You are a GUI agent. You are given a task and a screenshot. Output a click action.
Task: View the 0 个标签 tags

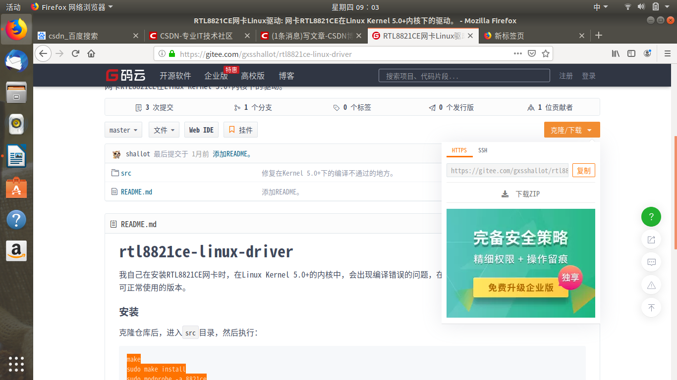click(x=352, y=107)
